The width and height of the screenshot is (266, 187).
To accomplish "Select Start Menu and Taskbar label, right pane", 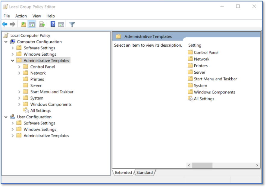I will coord(215,79).
